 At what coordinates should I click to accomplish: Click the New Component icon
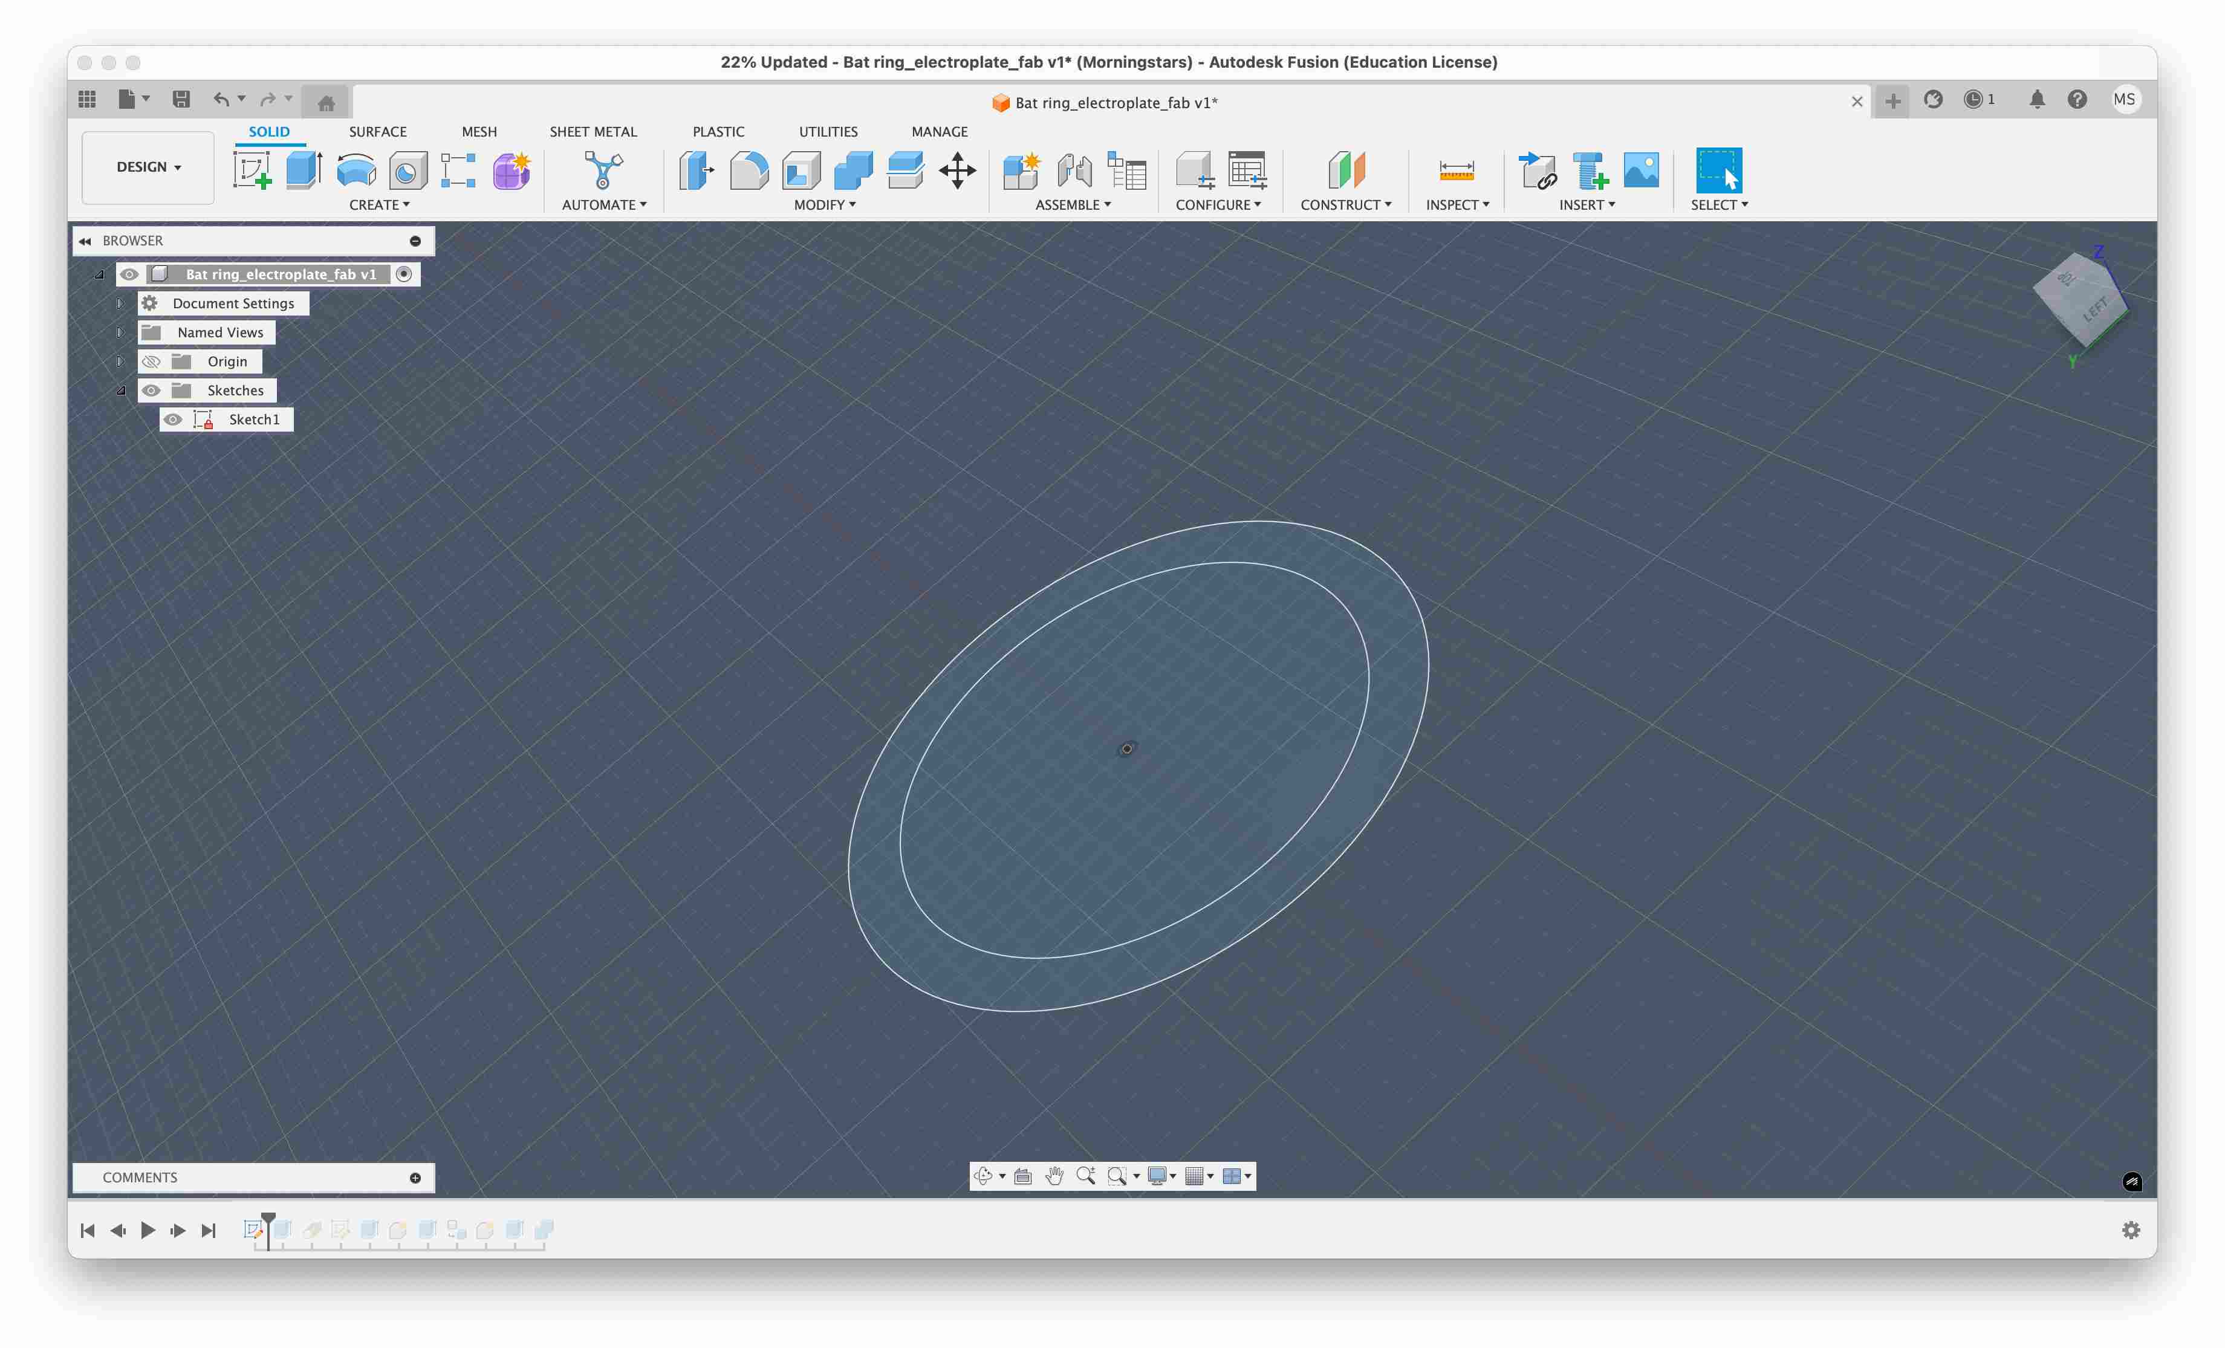(1022, 170)
